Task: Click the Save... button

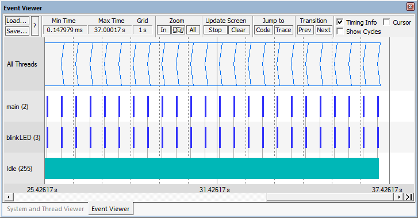Action: [x=17, y=31]
